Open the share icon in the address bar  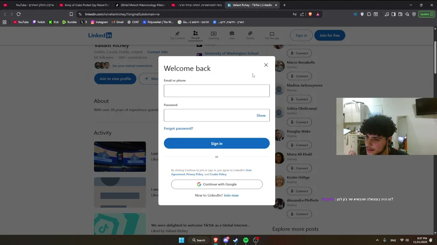(302, 14)
